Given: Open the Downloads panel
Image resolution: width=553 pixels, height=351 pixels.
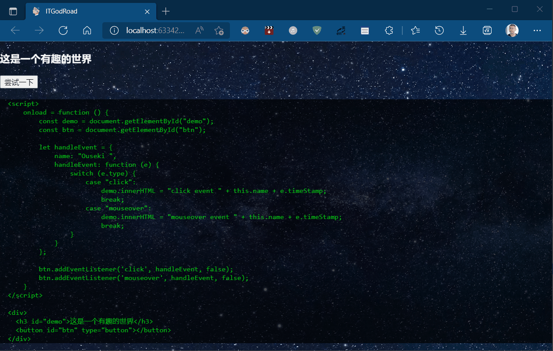Looking at the screenshot, I should [463, 30].
